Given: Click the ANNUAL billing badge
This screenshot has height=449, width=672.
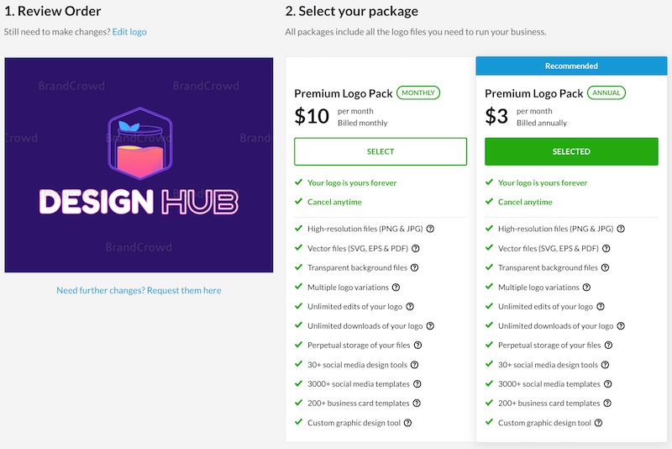Looking at the screenshot, I should click(606, 92).
